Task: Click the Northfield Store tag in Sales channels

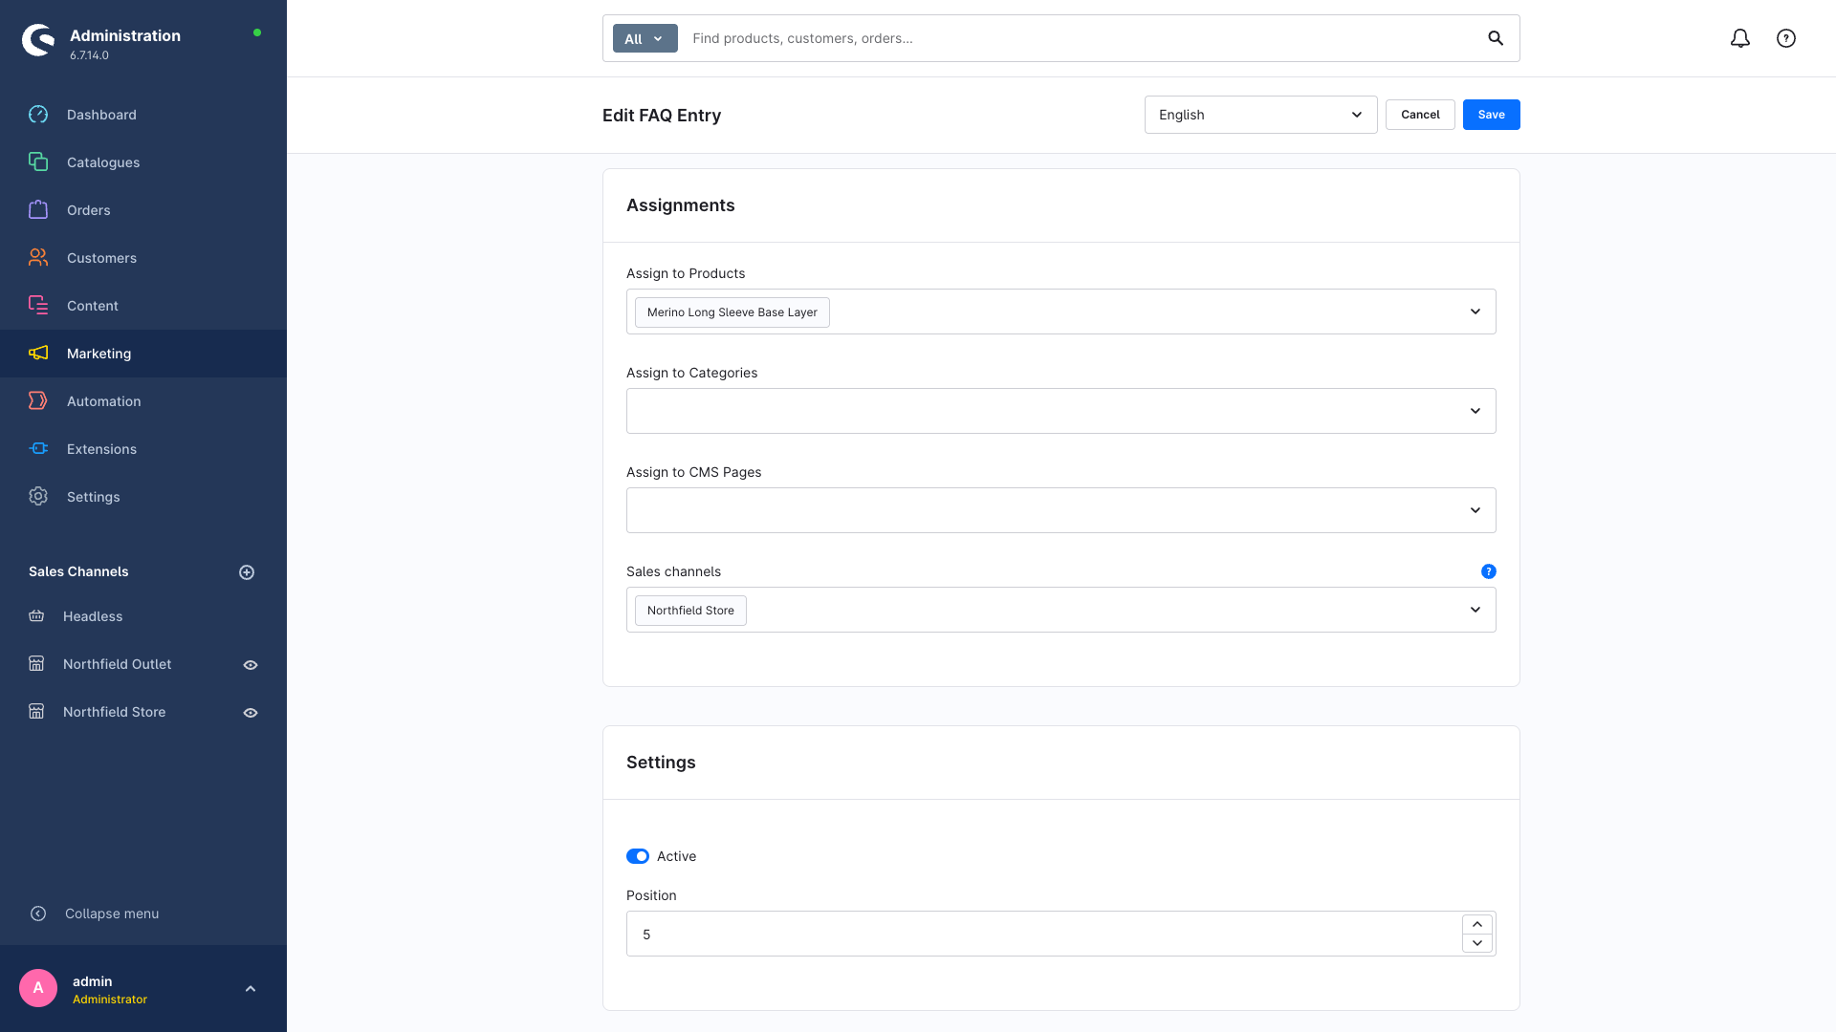Action: (690, 611)
